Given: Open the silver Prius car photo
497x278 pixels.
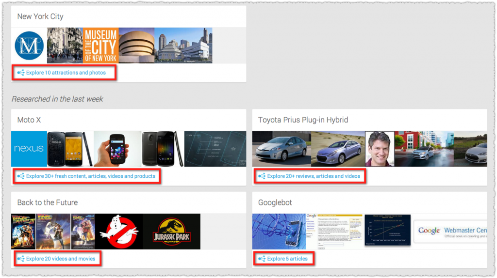Looking at the screenshot, I should click(x=282, y=149).
